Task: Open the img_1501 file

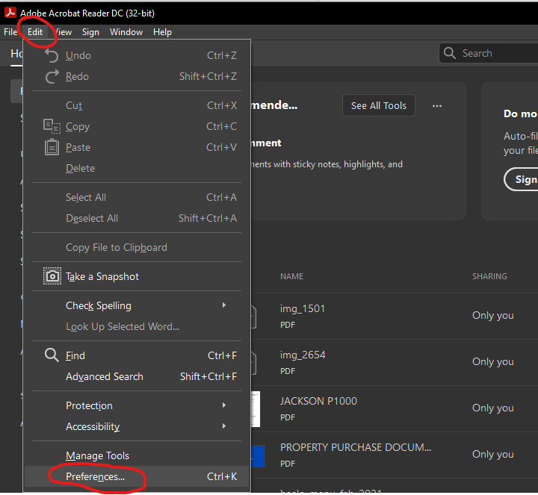Action: coord(303,308)
